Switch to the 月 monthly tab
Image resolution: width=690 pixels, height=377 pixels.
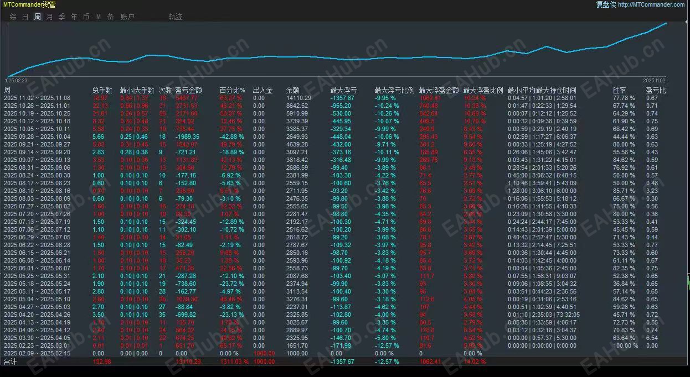click(49, 17)
